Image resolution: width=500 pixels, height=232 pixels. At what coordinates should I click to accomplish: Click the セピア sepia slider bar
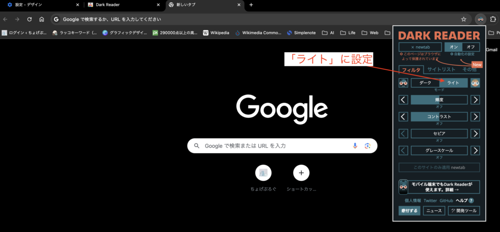(x=439, y=134)
